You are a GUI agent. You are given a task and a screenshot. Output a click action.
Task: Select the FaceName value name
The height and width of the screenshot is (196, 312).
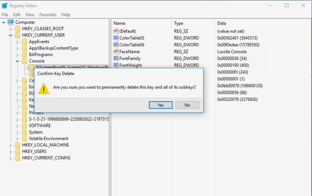129,52
